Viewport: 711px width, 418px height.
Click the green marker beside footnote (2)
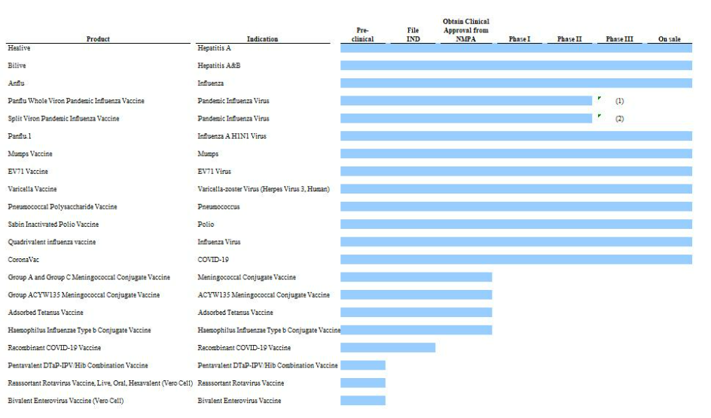tap(599, 116)
